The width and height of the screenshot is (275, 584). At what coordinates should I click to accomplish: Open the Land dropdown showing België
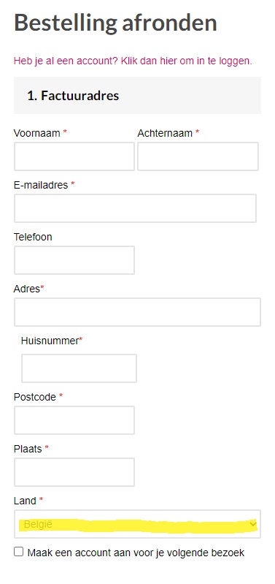pyautogui.click(x=137, y=524)
